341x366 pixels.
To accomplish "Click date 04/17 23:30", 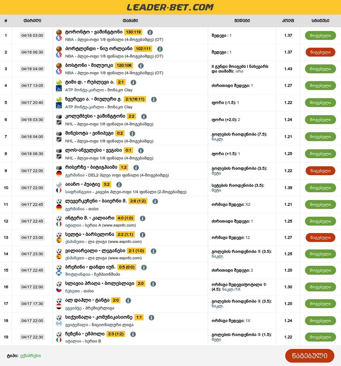I will [x=32, y=254].
